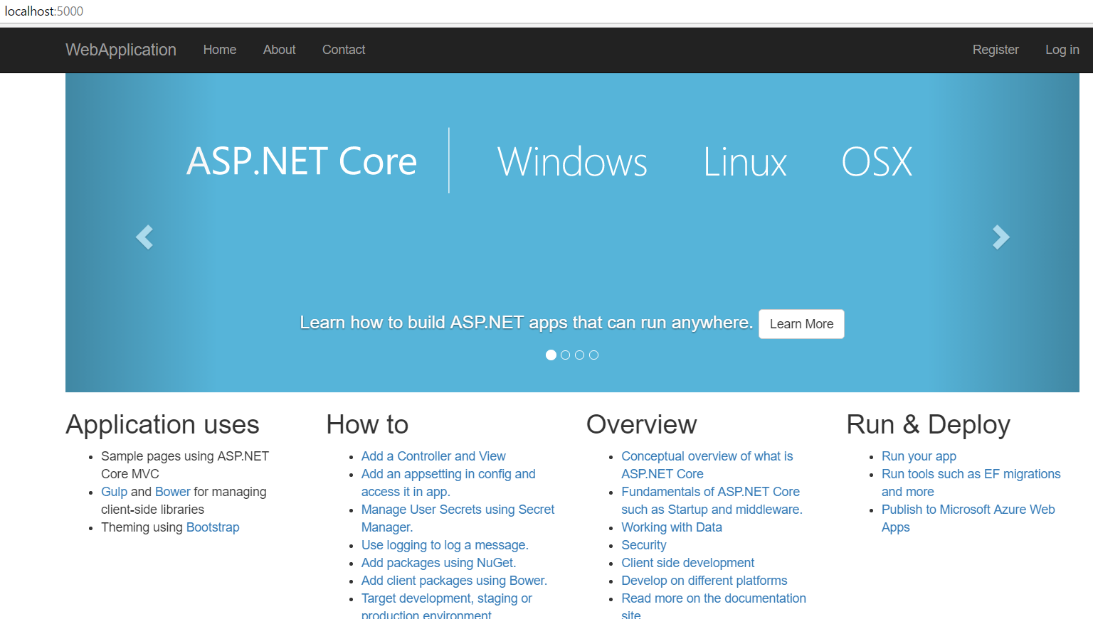This screenshot has width=1093, height=619.
Task: Click the Overview heading
Action: [x=641, y=424]
